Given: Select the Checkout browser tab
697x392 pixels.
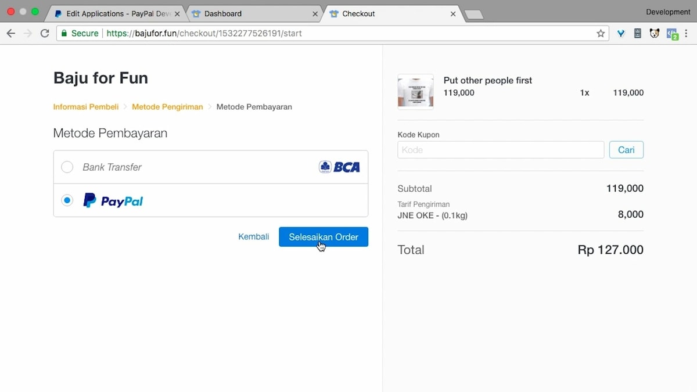Looking at the screenshot, I should 393,13.
